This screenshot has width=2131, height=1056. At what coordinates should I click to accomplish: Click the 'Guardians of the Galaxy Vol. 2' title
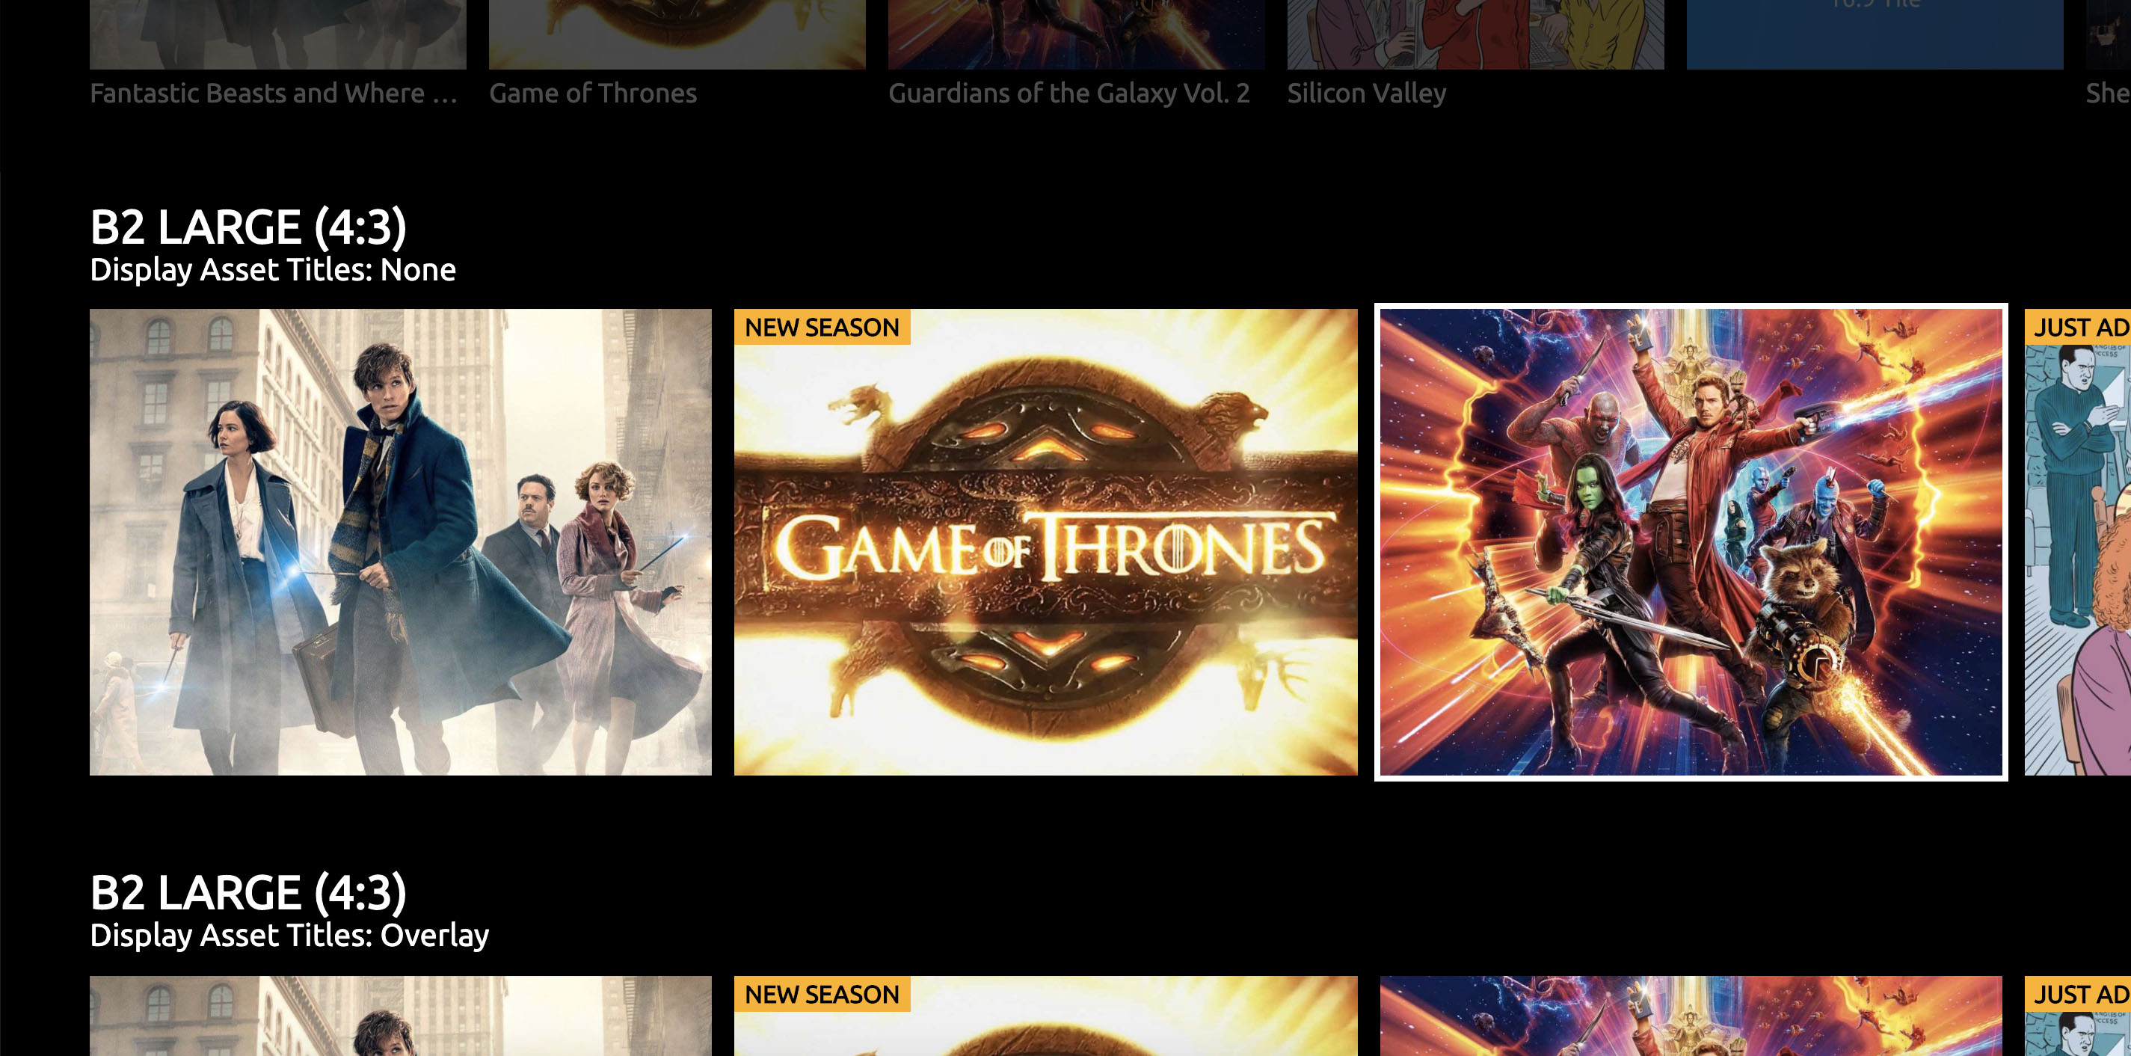click(1068, 93)
